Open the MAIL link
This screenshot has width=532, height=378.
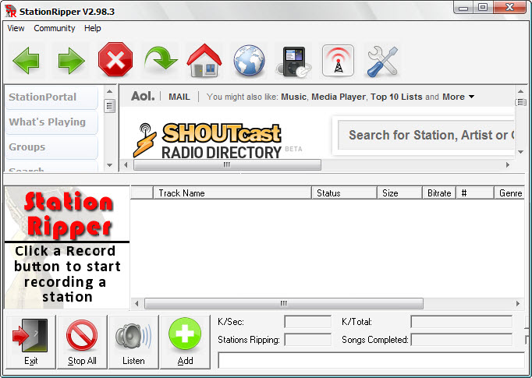[x=179, y=97]
